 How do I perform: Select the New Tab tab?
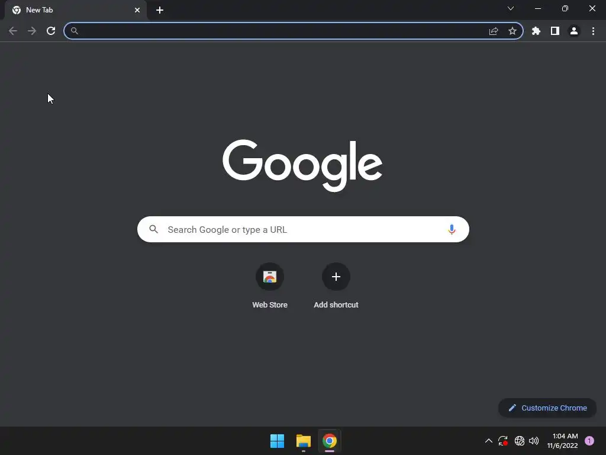[x=75, y=10]
